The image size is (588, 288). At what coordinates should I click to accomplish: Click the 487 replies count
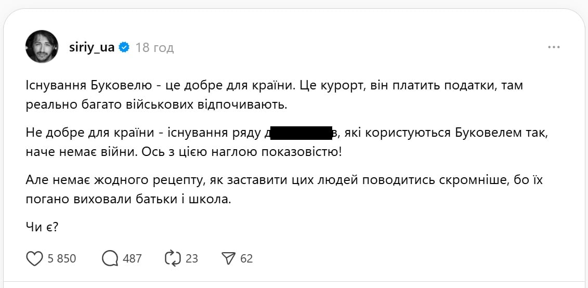click(x=132, y=258)
